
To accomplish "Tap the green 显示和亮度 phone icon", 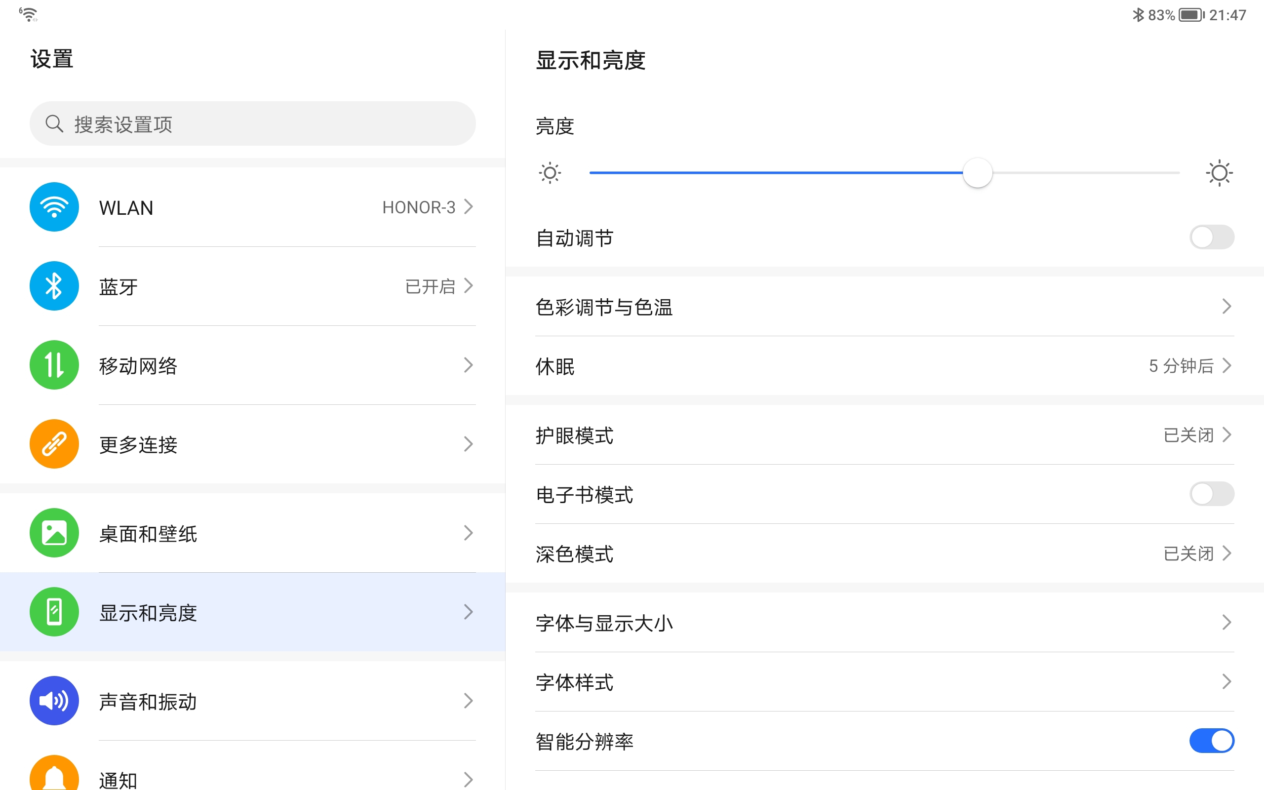I will (x=54, y=612).
